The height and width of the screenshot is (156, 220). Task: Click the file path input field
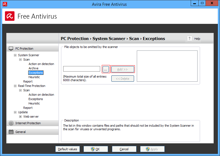pos(82,69)
